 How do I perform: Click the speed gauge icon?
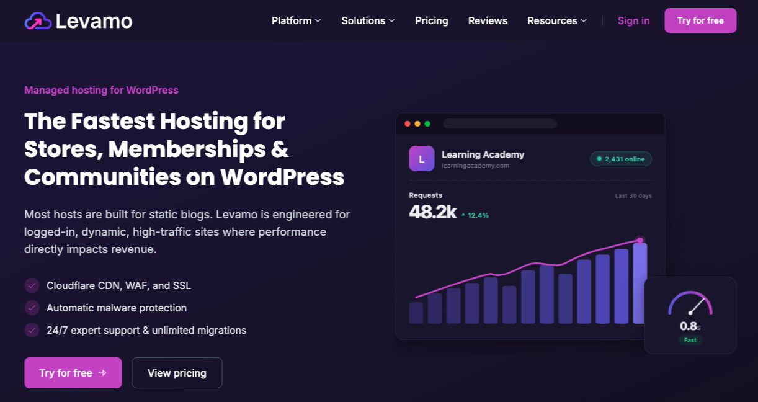(x=690, y=303)
